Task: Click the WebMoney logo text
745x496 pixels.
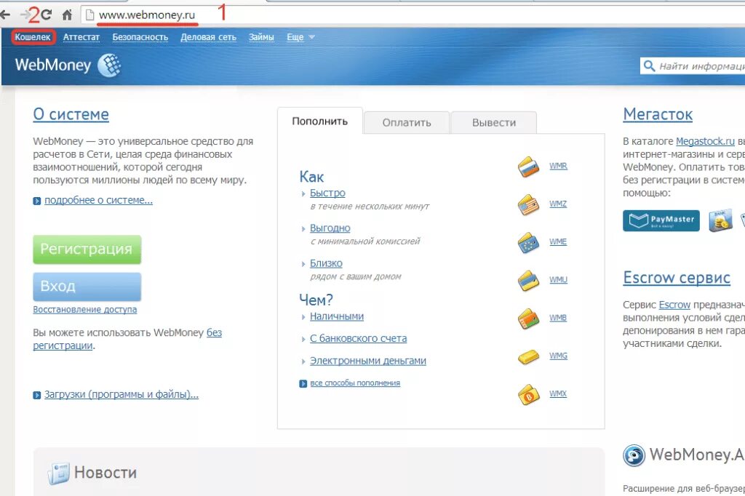Action: (x=52, y=65)
